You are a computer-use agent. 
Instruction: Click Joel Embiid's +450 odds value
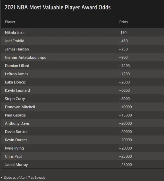click(x=123, y=41)
